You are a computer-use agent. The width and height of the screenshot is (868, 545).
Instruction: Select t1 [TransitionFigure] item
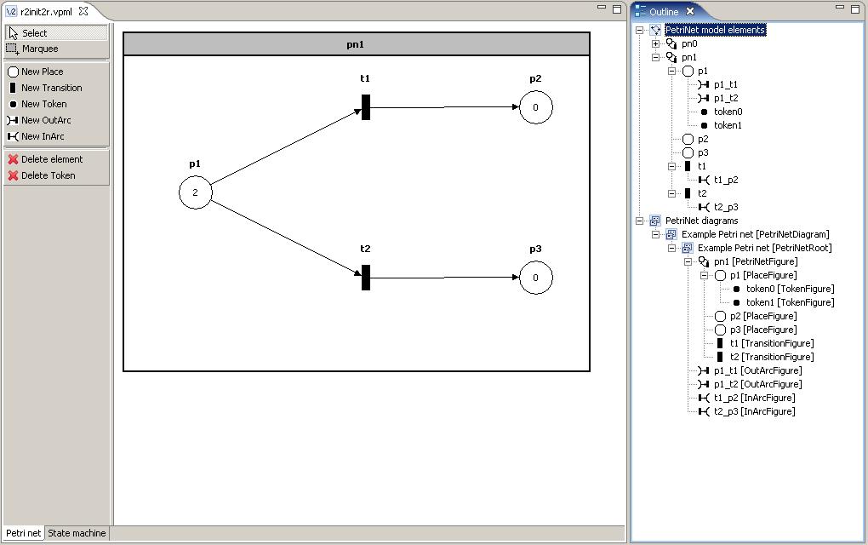click(772, 343)
